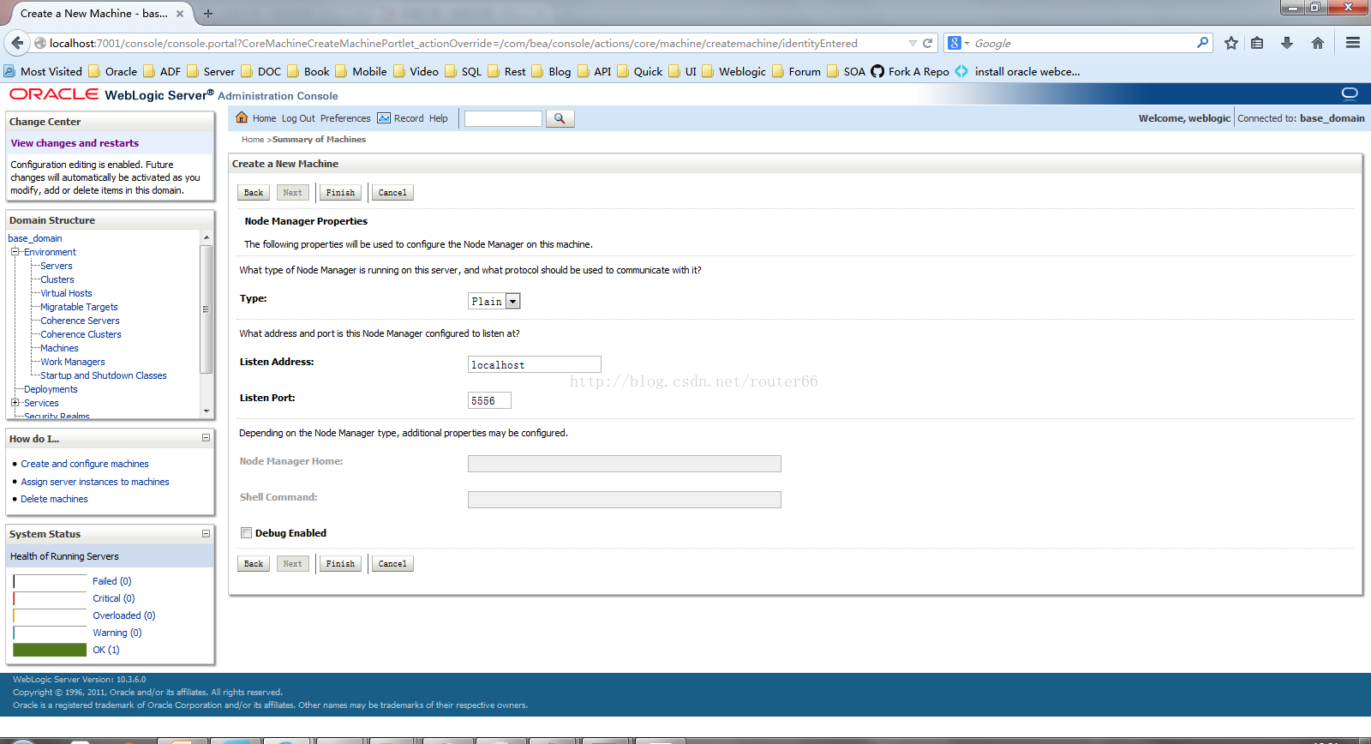Image resolution: width=1371 pixels, height=744 pixels.
Task: Open Machines in Domain Structure tree
Action: tap(59, 348)
